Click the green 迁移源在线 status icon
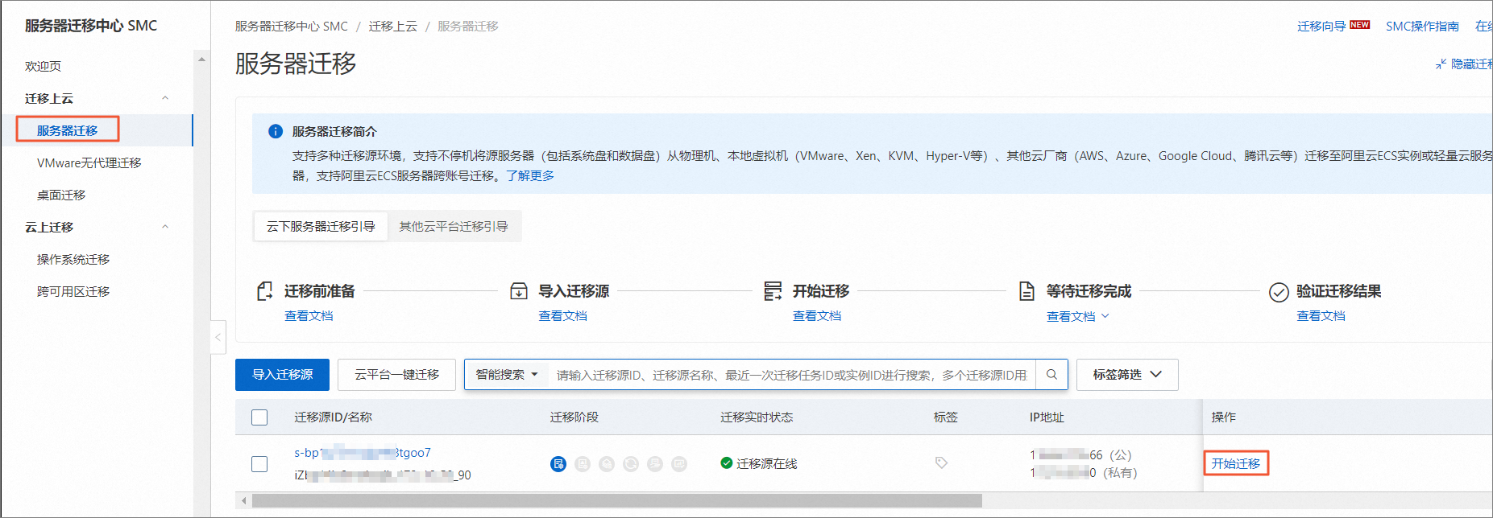 coord(726,462)
